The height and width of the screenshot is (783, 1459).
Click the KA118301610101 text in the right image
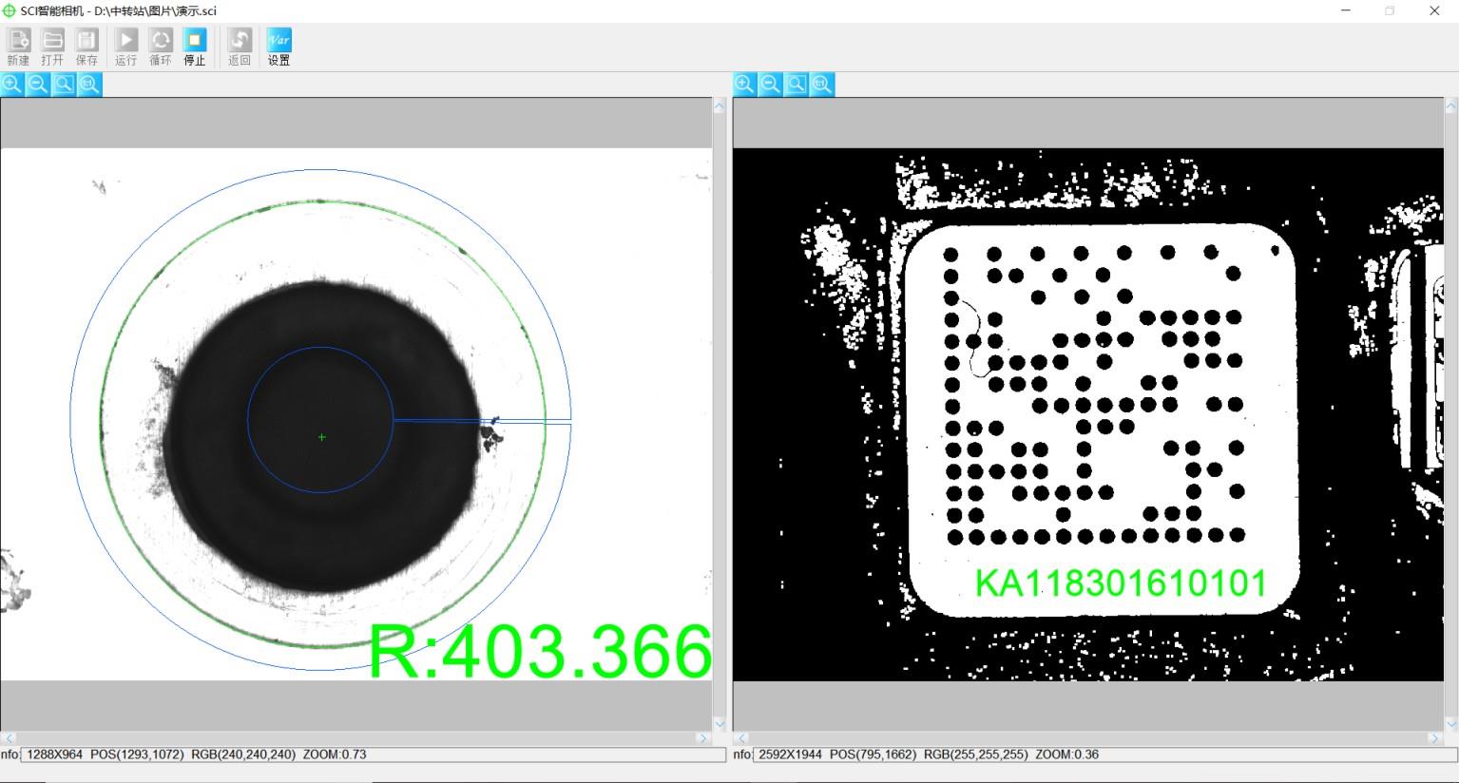1121,582
